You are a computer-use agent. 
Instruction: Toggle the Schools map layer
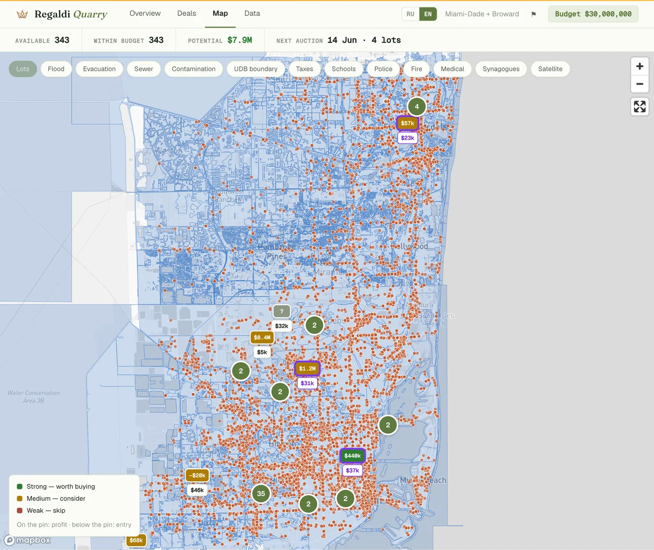pyautogui.click(x=344, y=69)
